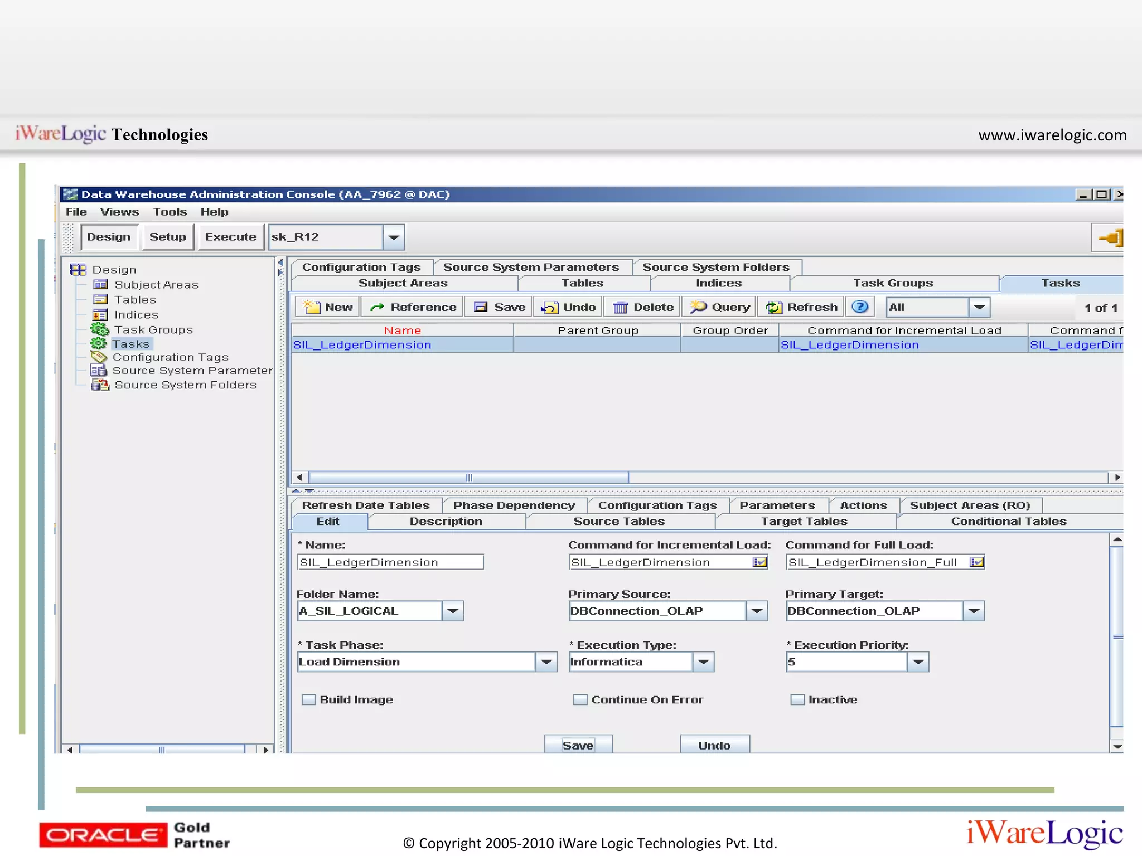Open the Tools menu

click(170, 212)
